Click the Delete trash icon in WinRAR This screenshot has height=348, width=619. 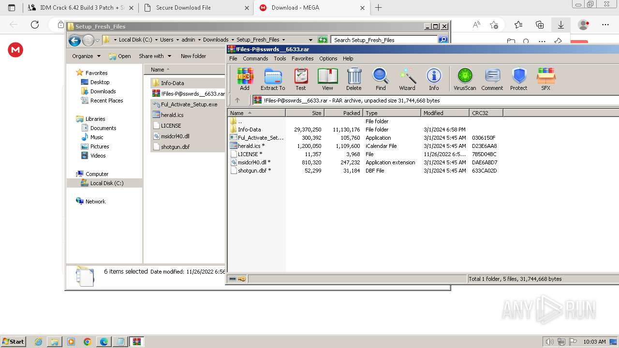click(354, 79)
